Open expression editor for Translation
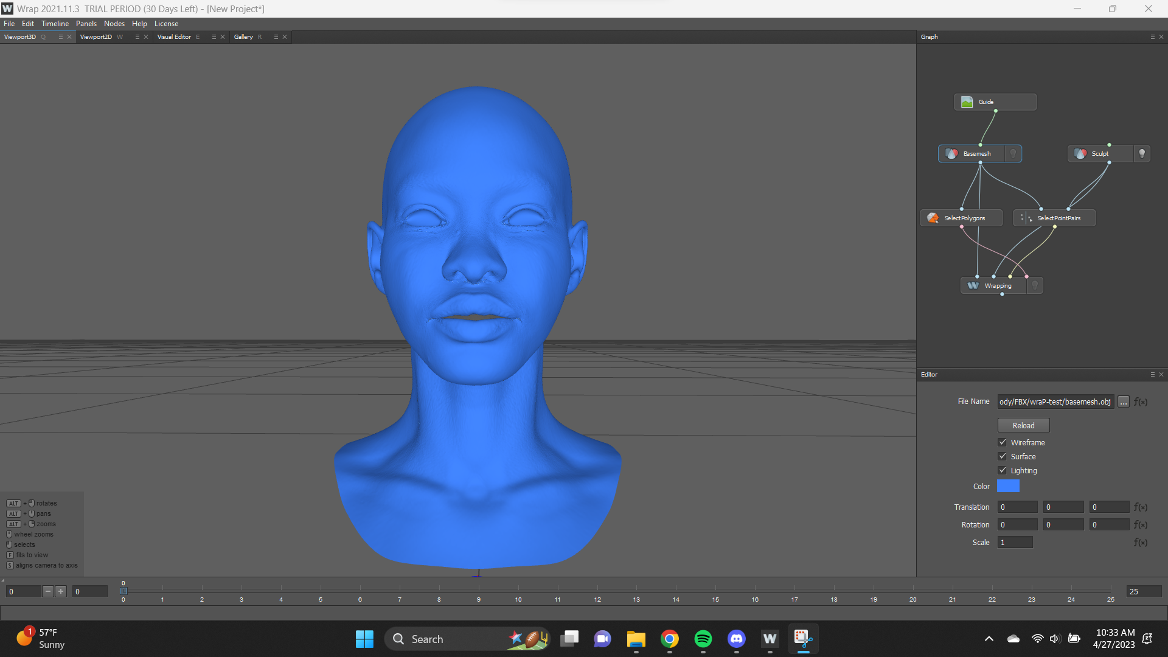This screenshot has height=657, width=1168. point(1141,507)
